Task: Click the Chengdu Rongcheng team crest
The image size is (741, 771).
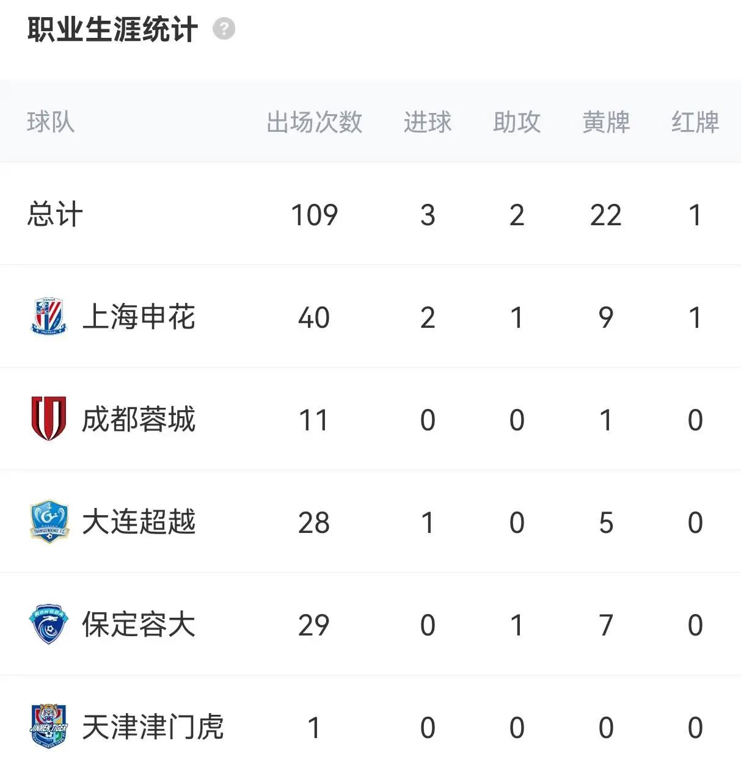Action: click(x=48, y=419)
